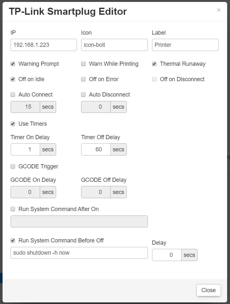230x304 pixels.
Task: Toggle Off on Disconnect checkbox
Action: 154,79
